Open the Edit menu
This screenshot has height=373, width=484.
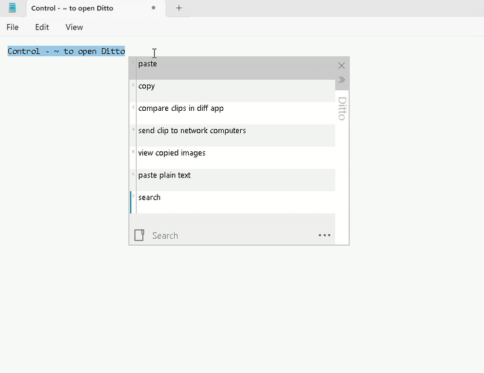click(x=42, y=27)
